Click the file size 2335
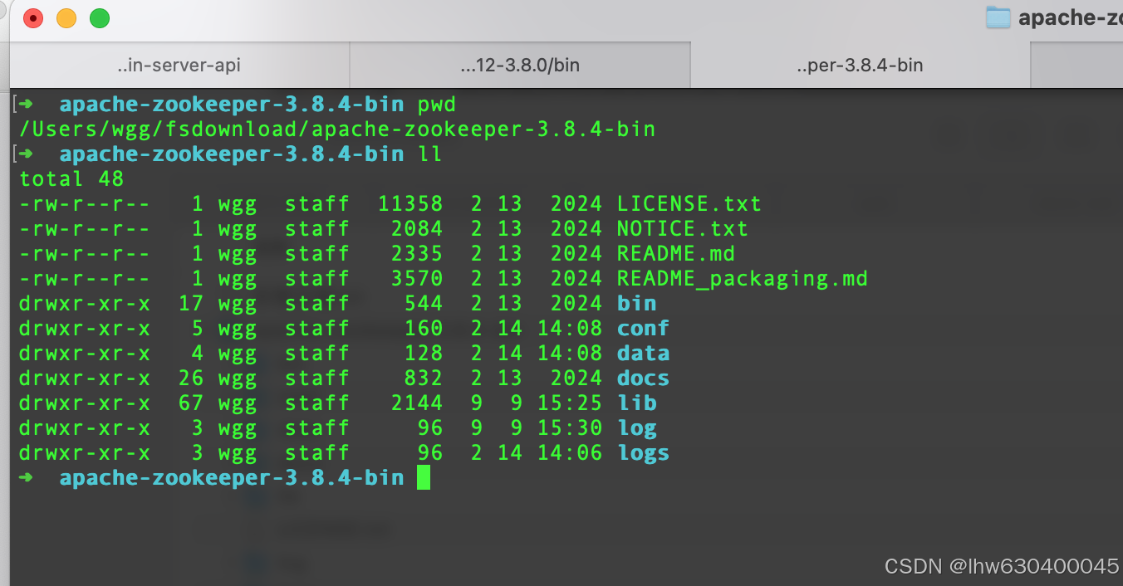This screenshot has width=1123, height=586. [417, 254]
